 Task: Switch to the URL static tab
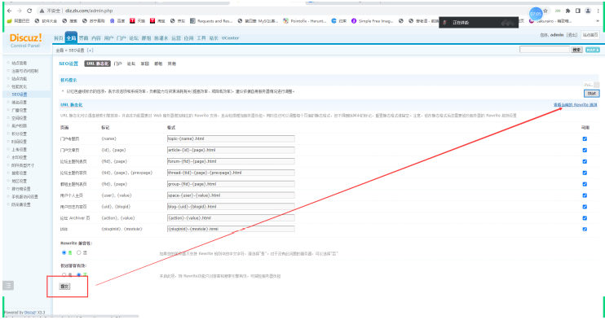point(98,64)
